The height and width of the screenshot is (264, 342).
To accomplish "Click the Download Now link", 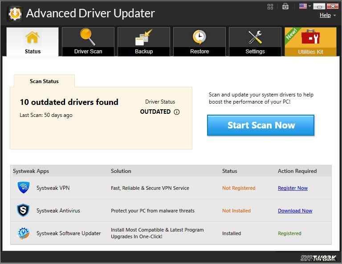I will [295, 211].
